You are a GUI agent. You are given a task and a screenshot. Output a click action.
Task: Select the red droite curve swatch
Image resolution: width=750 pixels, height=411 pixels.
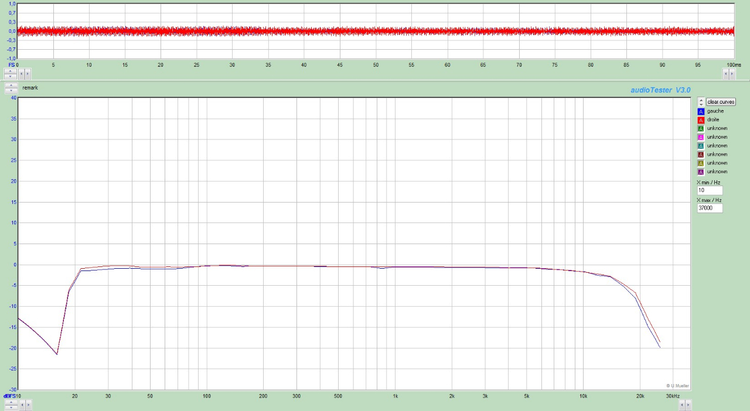701,119
